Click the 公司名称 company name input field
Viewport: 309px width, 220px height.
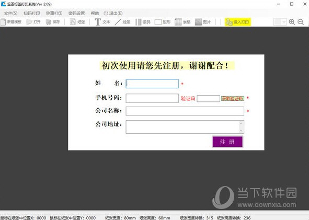[x=185, y=111]
